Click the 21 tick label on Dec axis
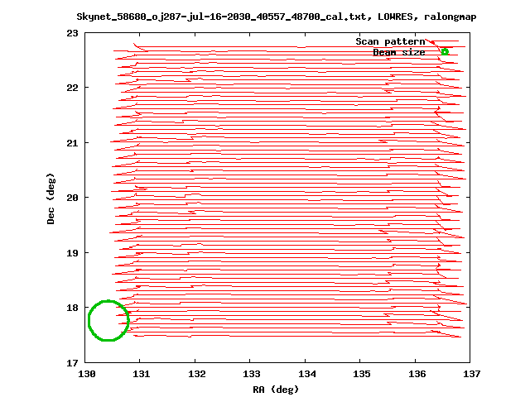 tap(72, 143)
